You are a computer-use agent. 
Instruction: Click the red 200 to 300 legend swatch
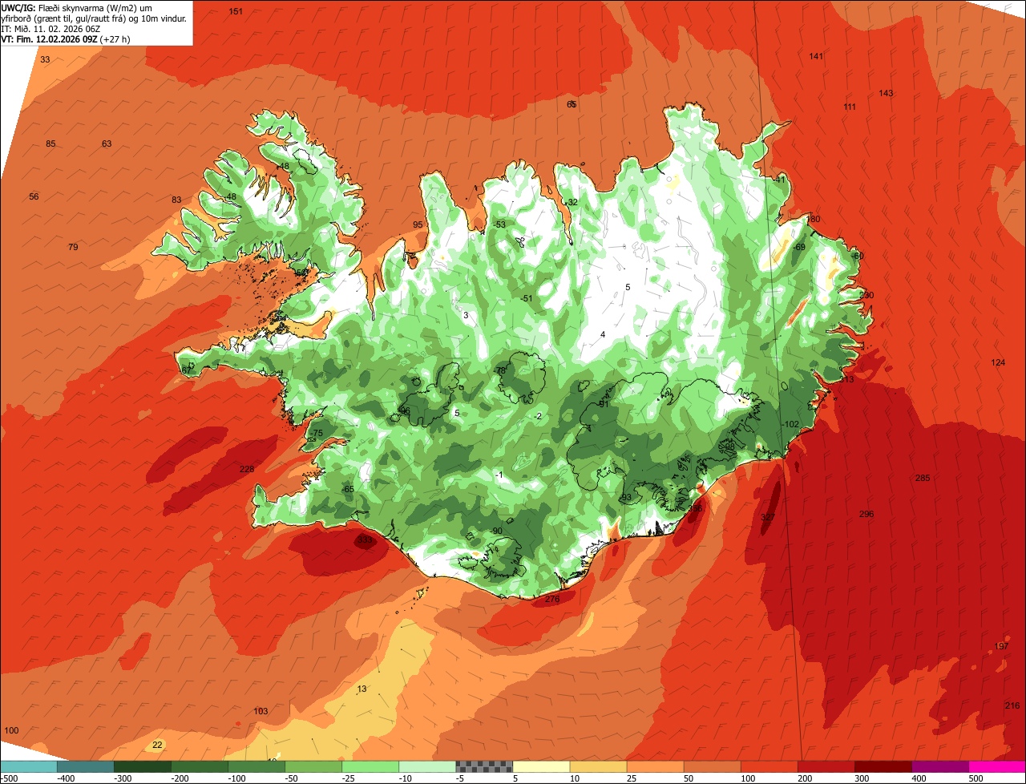[826, 766]
